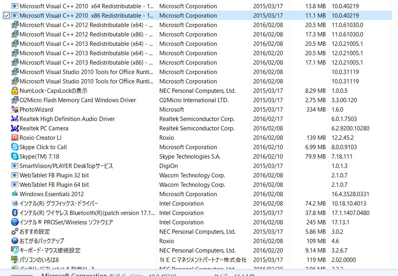Click the Visual C++ 2013 Redistributable (x86) icon

[x=15, y=63]
